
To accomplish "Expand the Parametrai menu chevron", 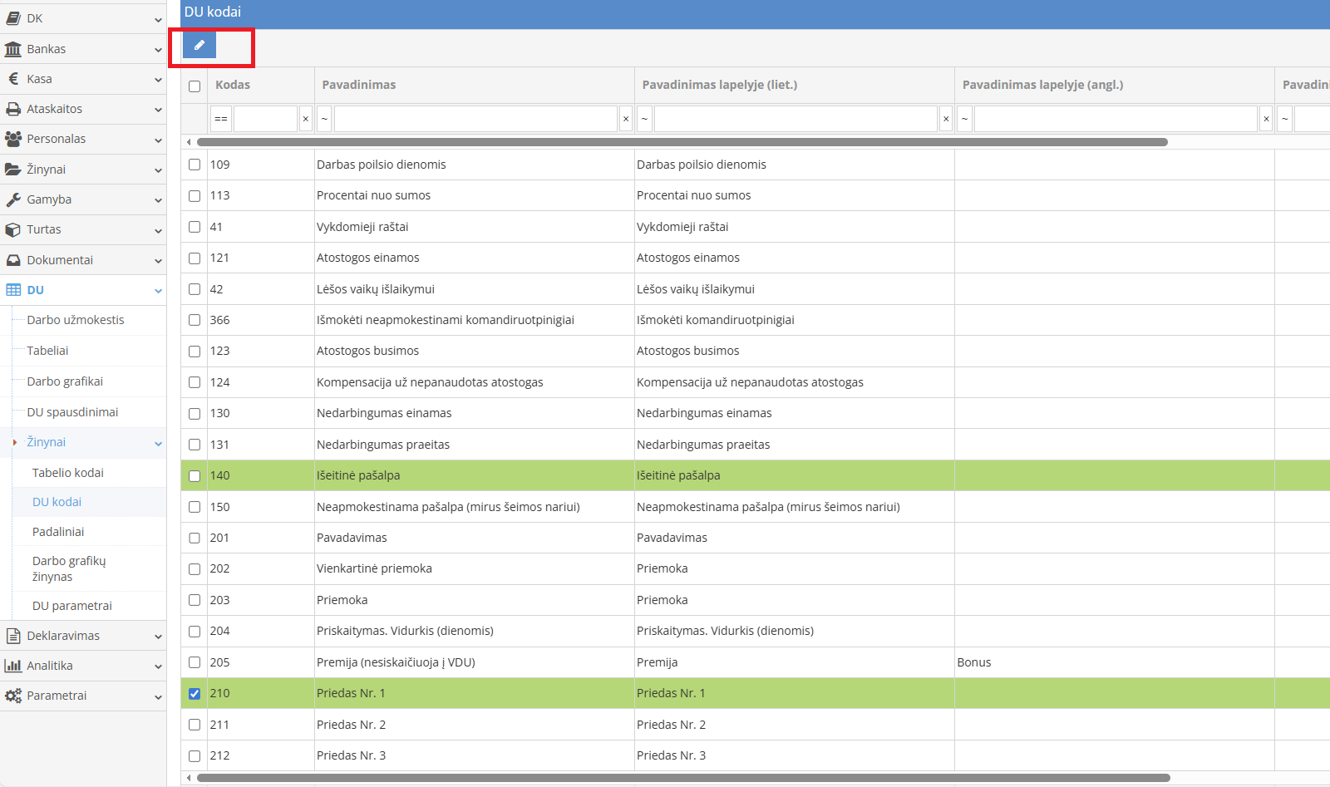I will (158, 696).
